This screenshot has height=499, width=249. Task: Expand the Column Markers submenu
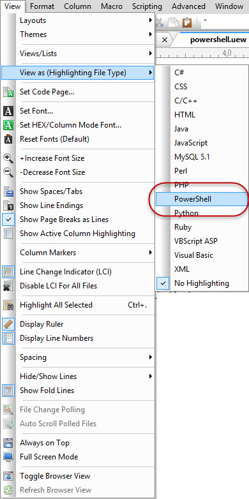(78, 252)
